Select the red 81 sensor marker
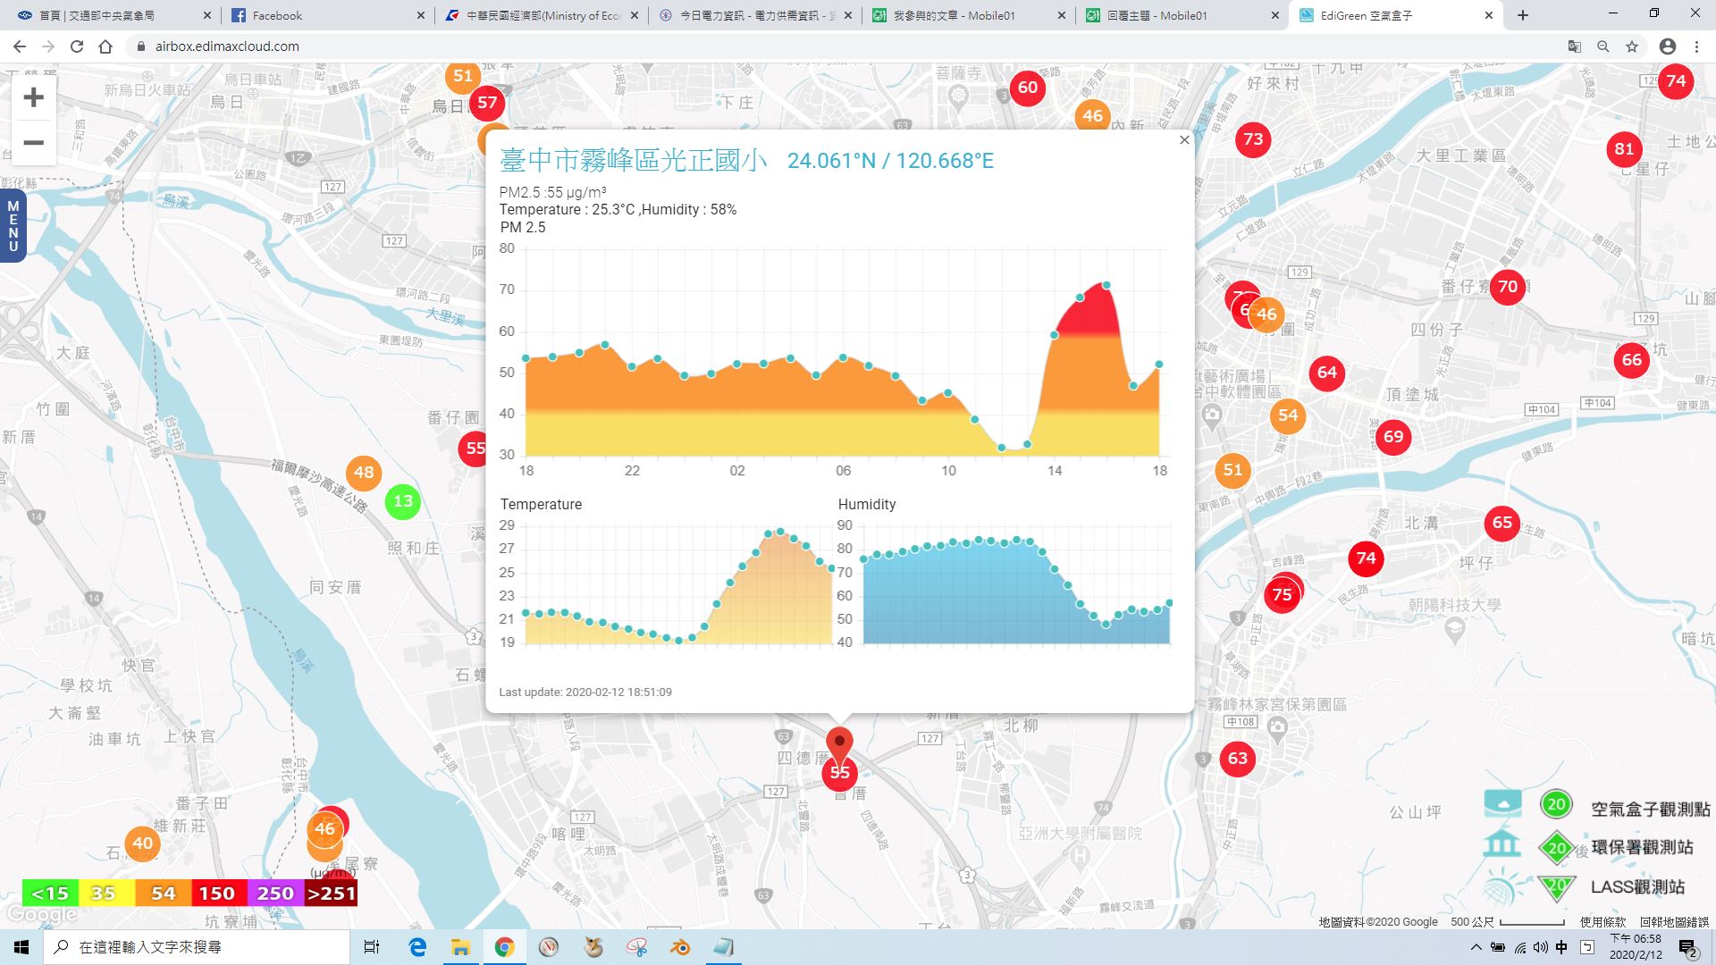 tap(1624, 149)
